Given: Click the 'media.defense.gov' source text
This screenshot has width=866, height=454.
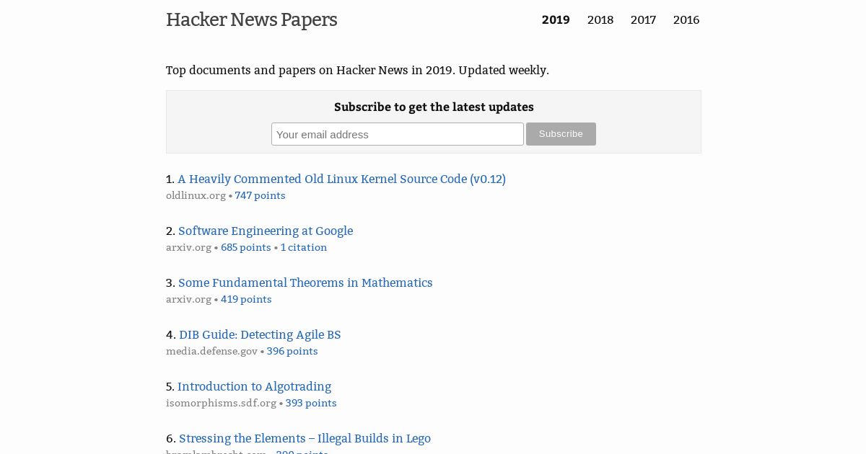Looking at the screenshot, I should [x=211, y=351].
